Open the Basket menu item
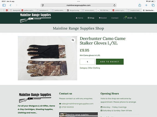 coord(103,18)
